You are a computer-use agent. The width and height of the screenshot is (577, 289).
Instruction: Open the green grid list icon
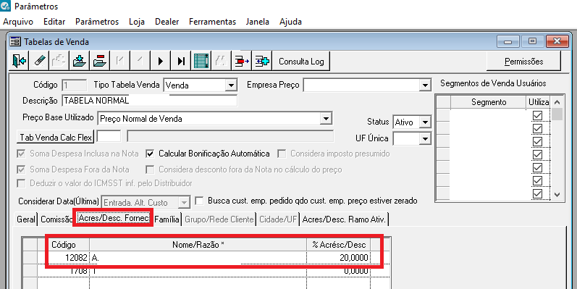[201, 61]
